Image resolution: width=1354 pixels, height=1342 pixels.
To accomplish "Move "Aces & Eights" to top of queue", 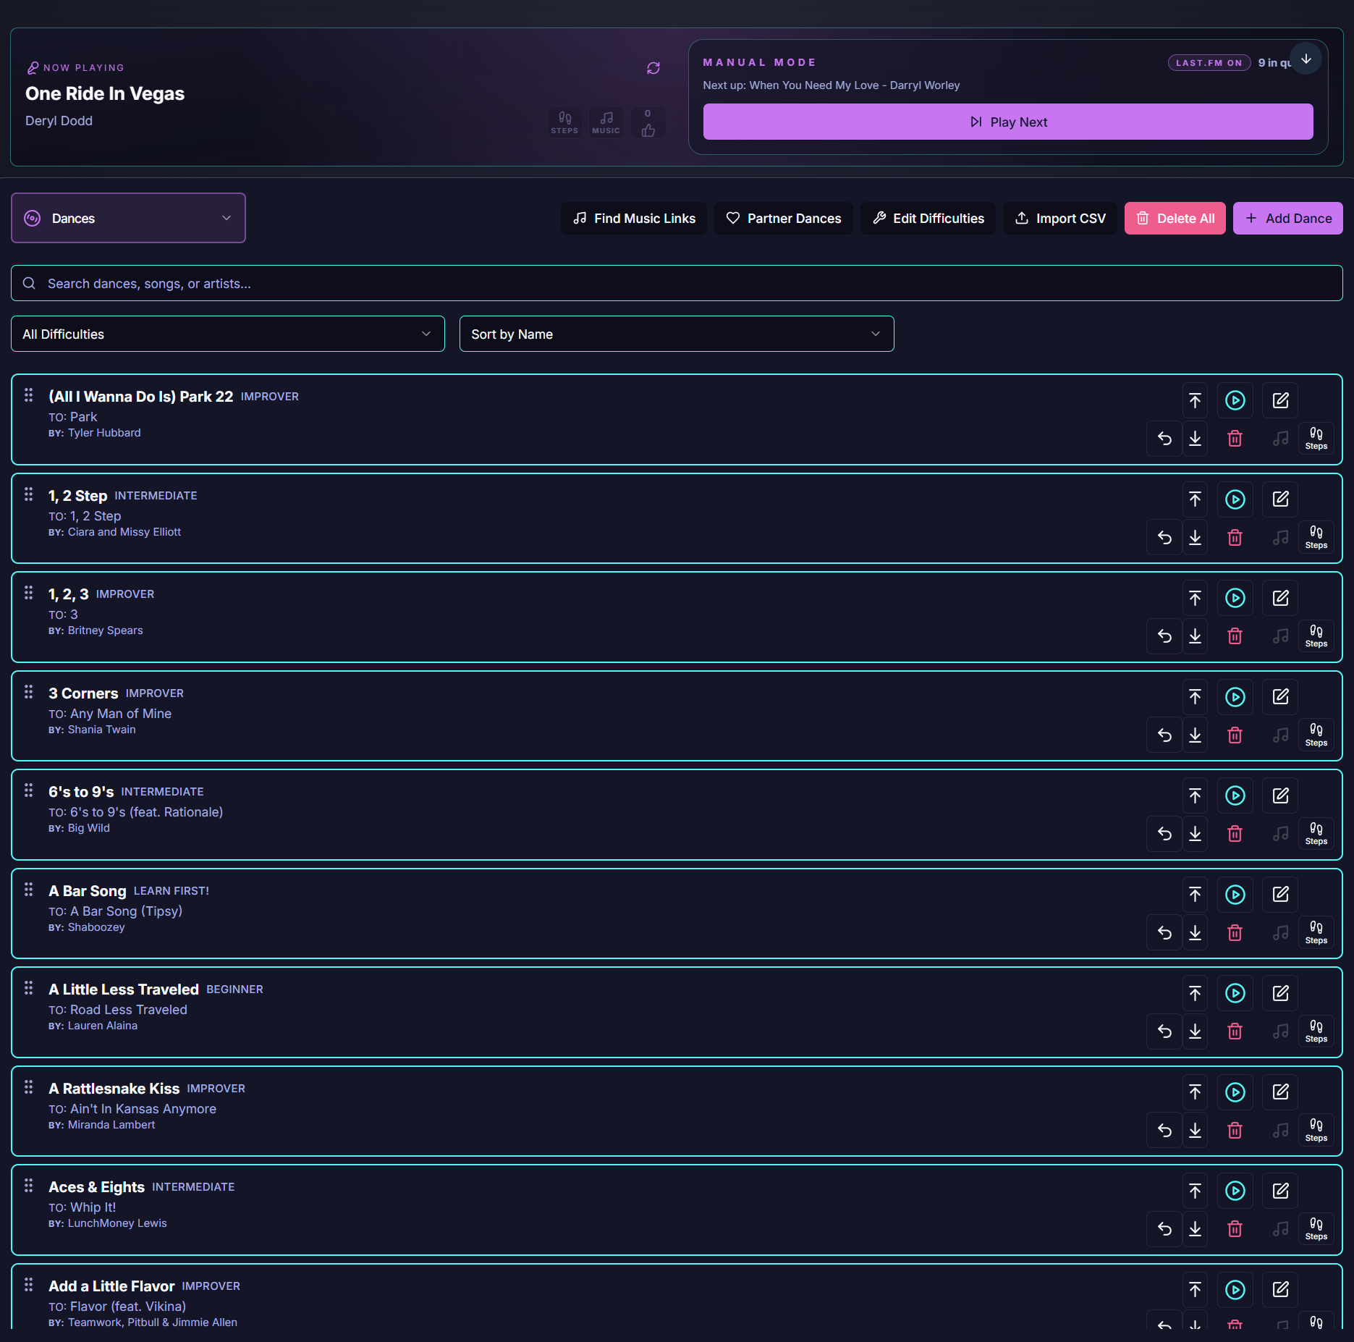I will coord(1195,1191).
